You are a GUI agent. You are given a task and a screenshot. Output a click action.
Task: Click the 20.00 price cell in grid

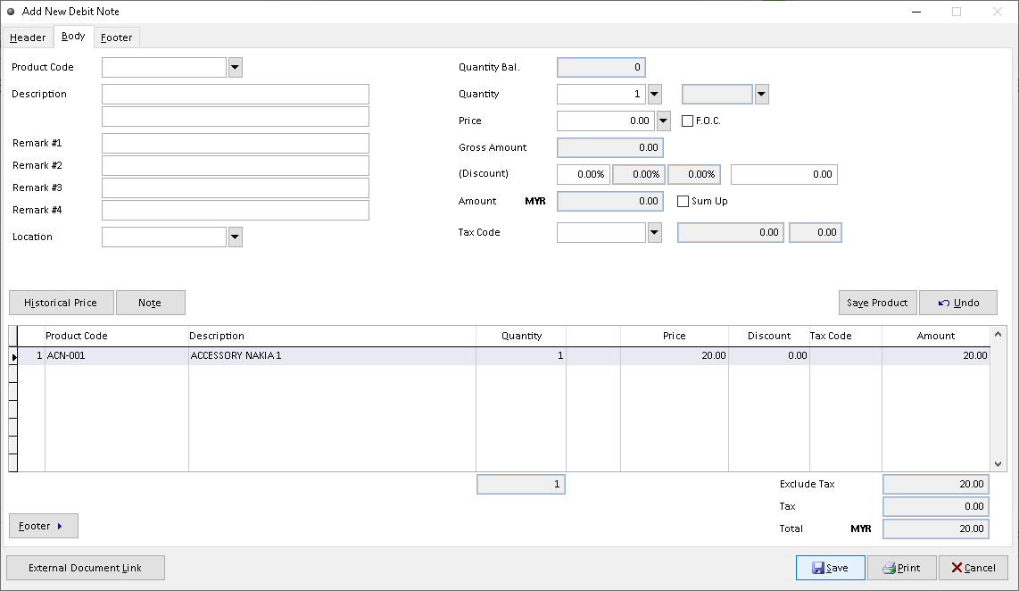point(675,355)
